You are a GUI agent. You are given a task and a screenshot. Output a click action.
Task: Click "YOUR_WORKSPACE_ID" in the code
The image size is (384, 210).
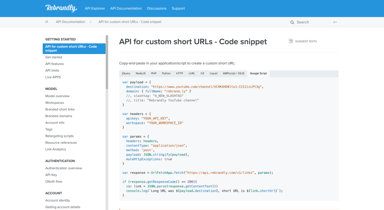pyautogui.click(x=165, y=123)
